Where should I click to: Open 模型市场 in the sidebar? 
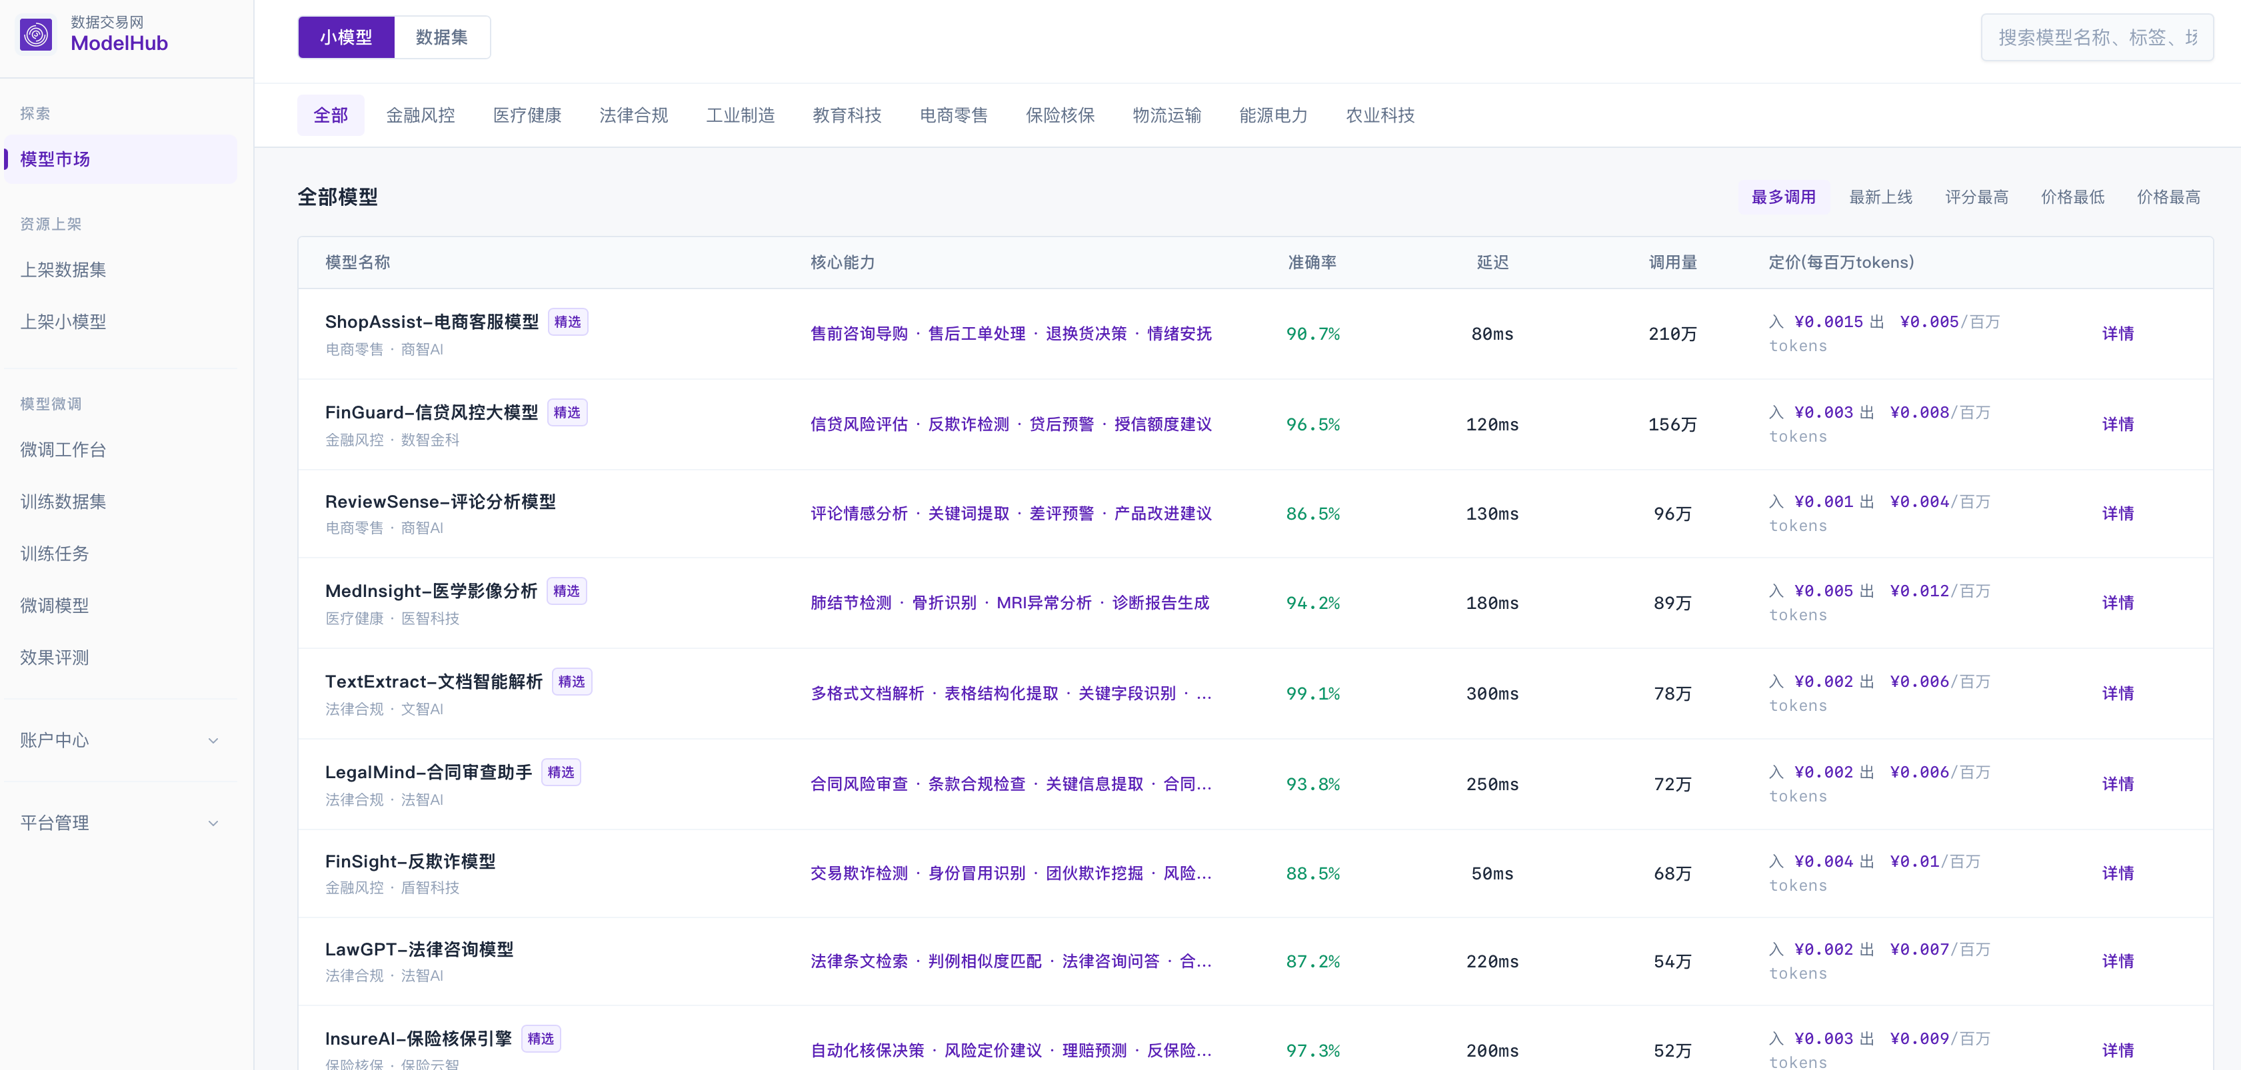click(x=120, y=159)
